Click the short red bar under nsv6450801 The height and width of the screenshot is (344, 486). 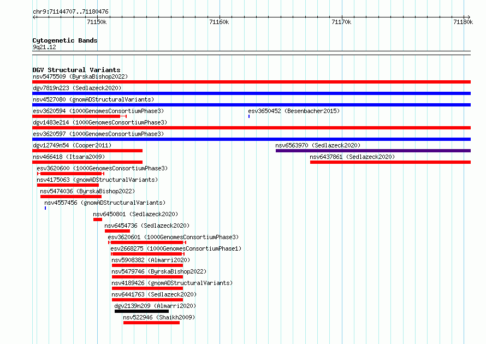tap(98, 220)
